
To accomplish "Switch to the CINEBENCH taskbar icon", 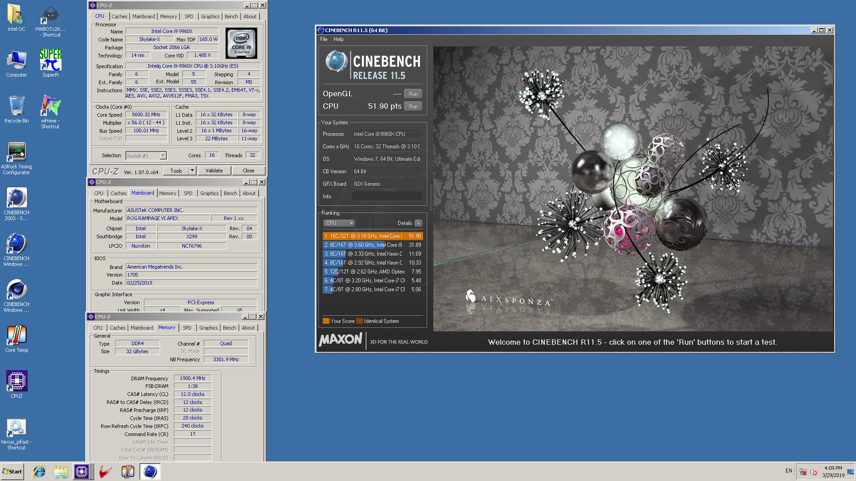I will pyautogui.click(x=150, y=472).
